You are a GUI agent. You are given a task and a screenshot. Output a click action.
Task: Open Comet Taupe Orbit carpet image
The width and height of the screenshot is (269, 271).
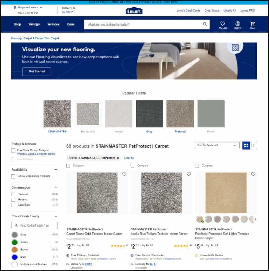tap(97, 193)
